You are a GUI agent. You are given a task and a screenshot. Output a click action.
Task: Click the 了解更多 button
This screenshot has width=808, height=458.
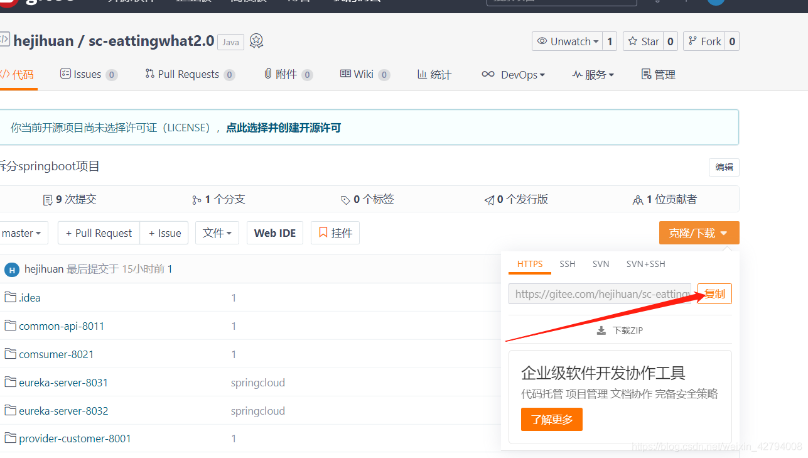(552, 420)
